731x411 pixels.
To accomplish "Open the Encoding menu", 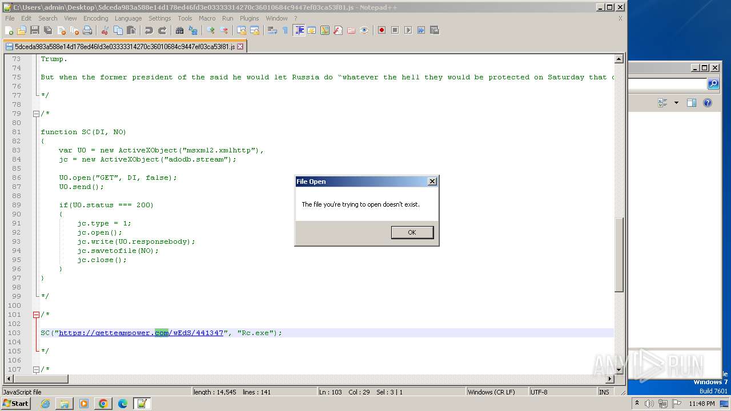I will [x=95, y=18].
